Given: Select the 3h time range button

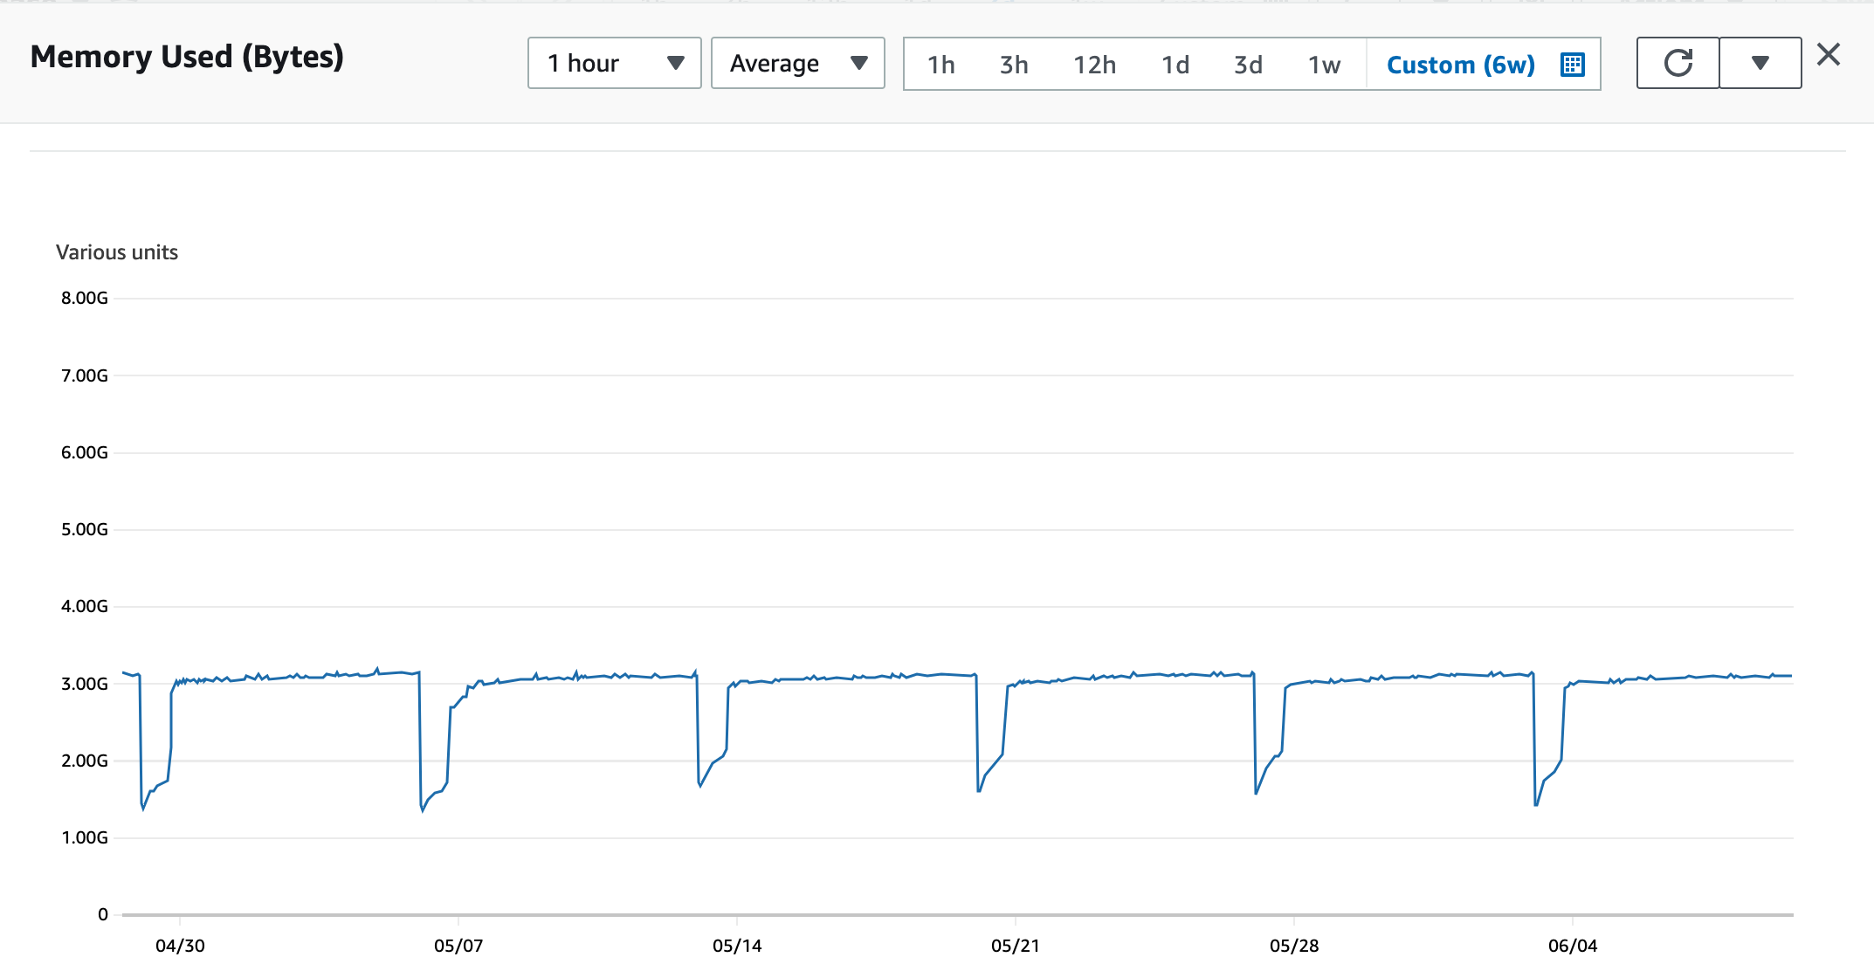Looking at the screenshot, I should (x=1013, y=63).
